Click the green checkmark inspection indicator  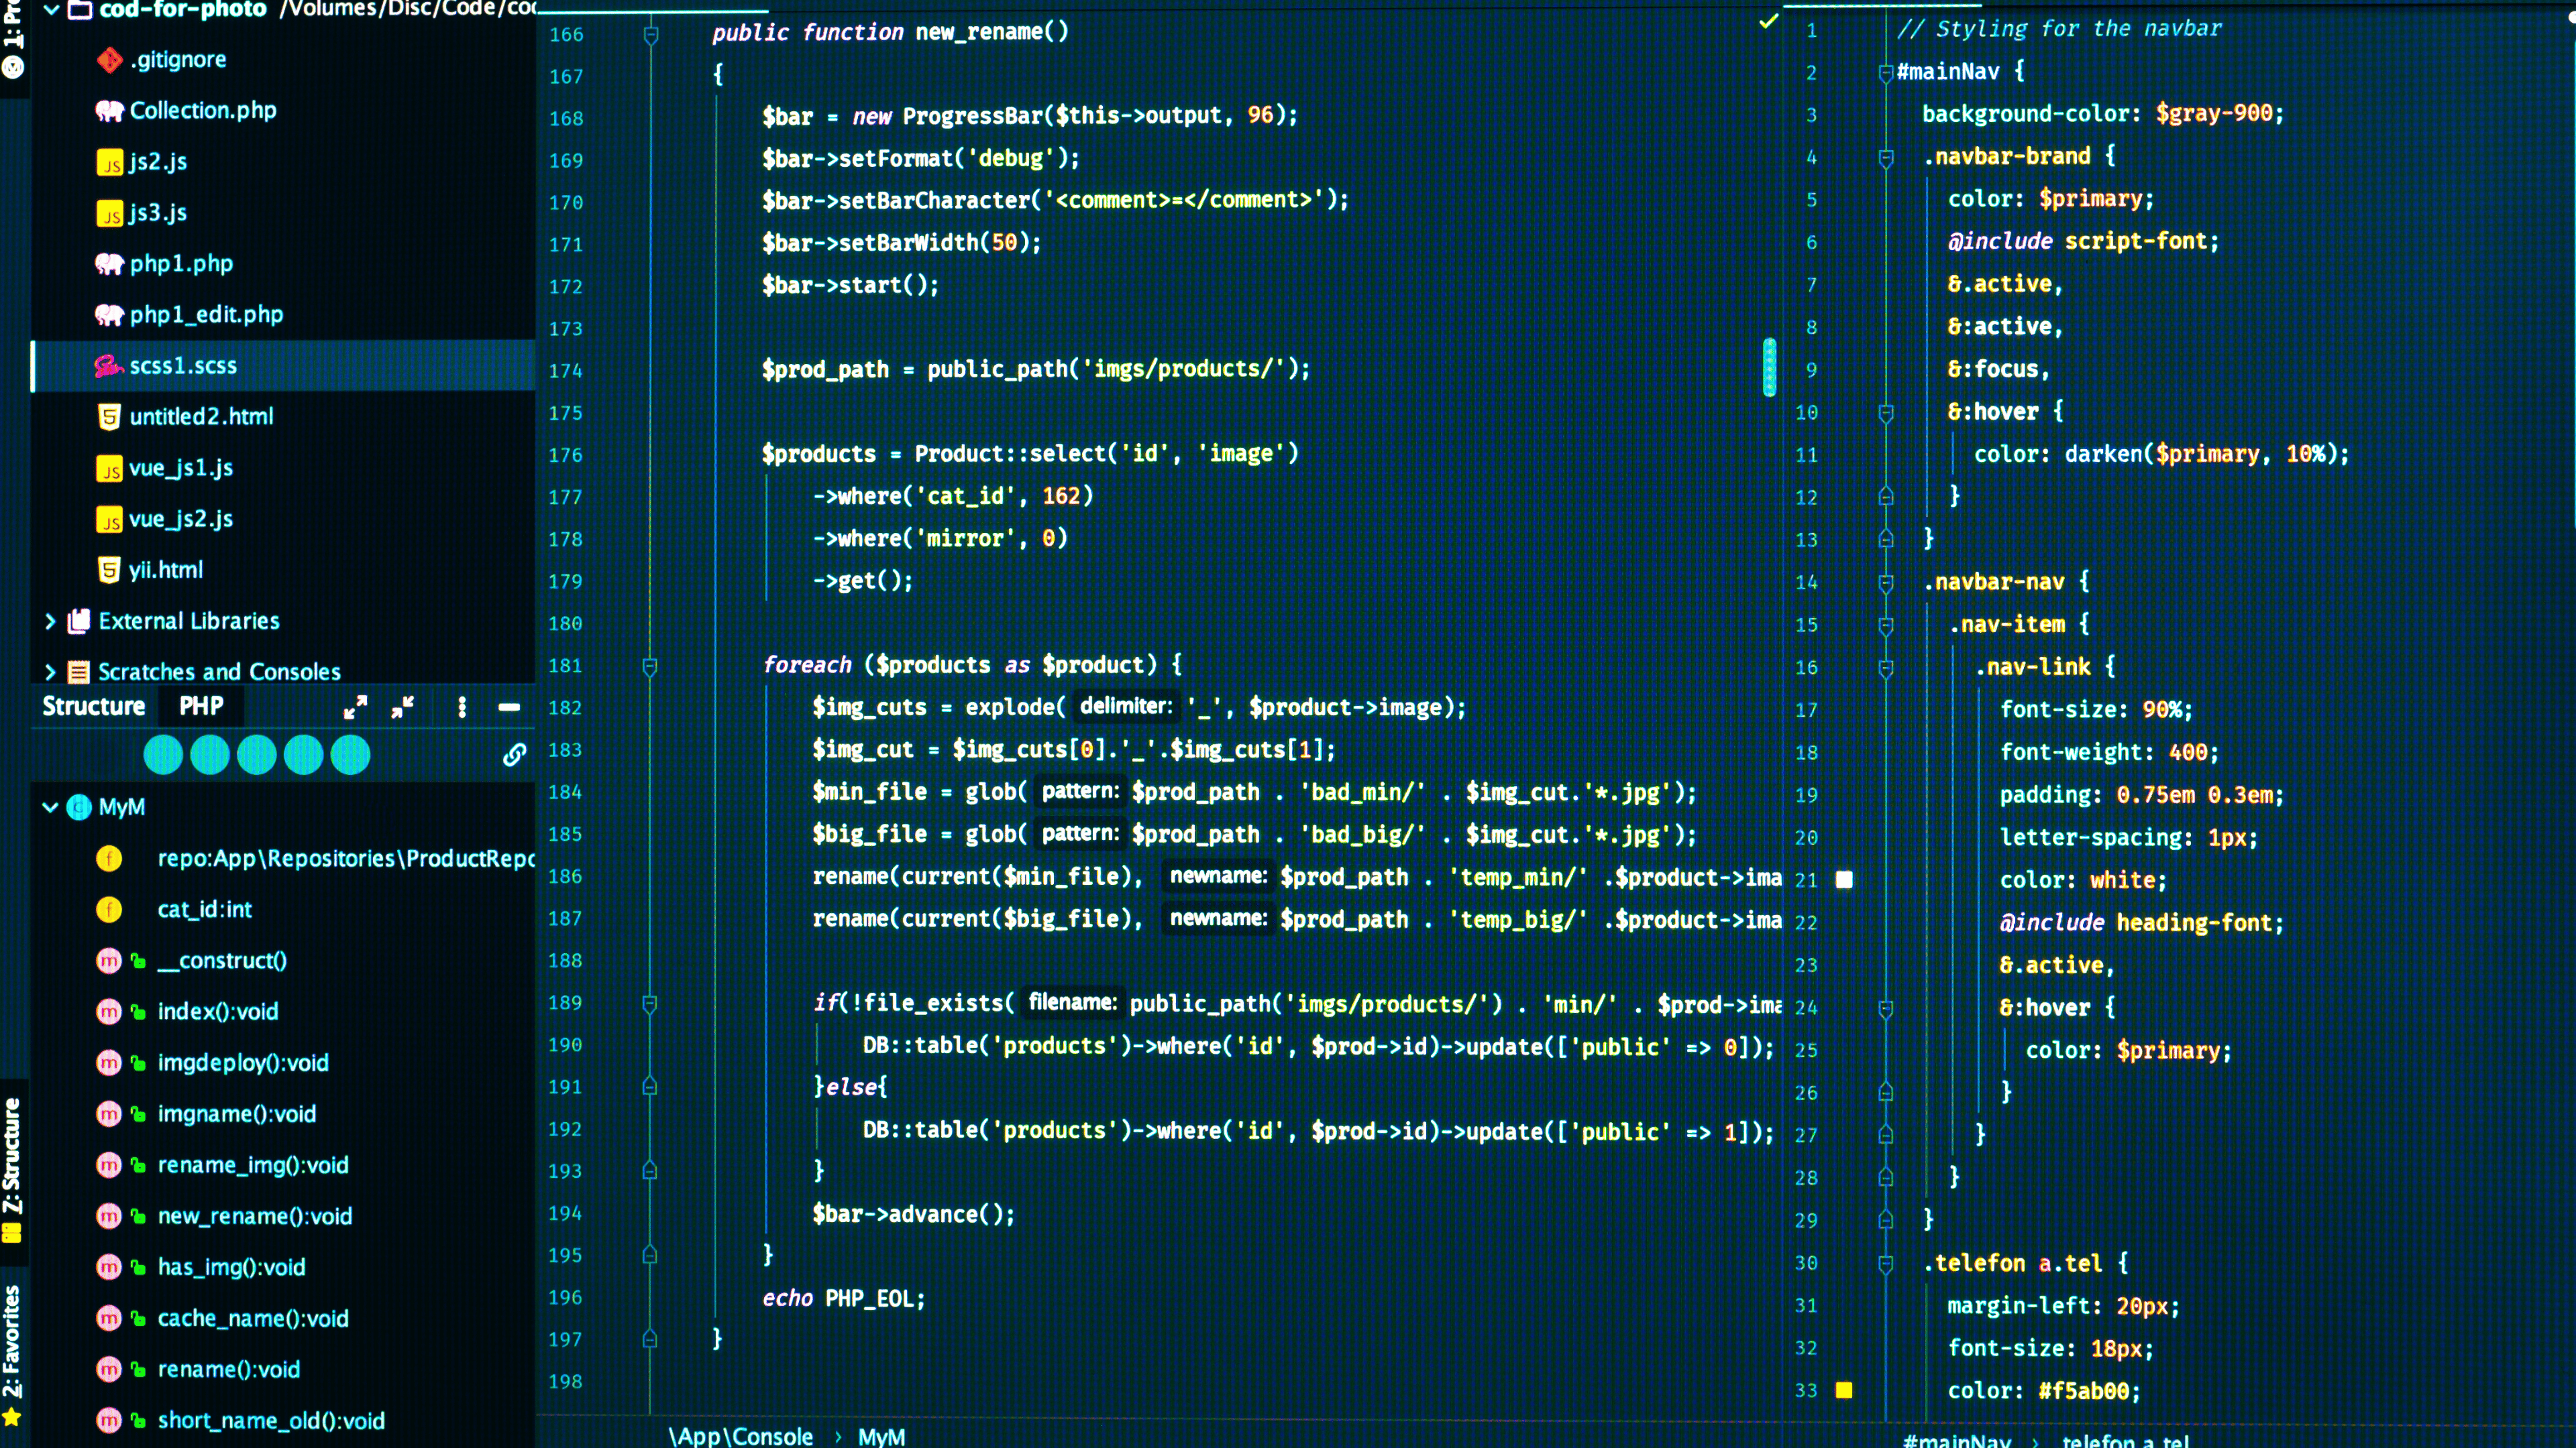click(x=1768, y=21)
